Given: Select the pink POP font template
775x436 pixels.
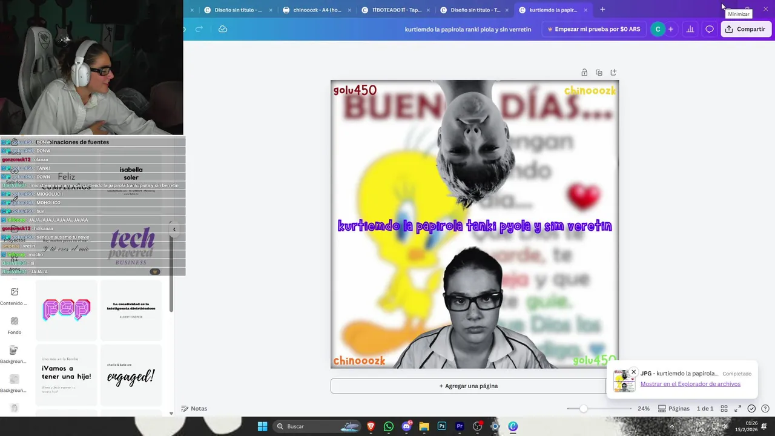Looking at the screenshot, I should 67,309.
